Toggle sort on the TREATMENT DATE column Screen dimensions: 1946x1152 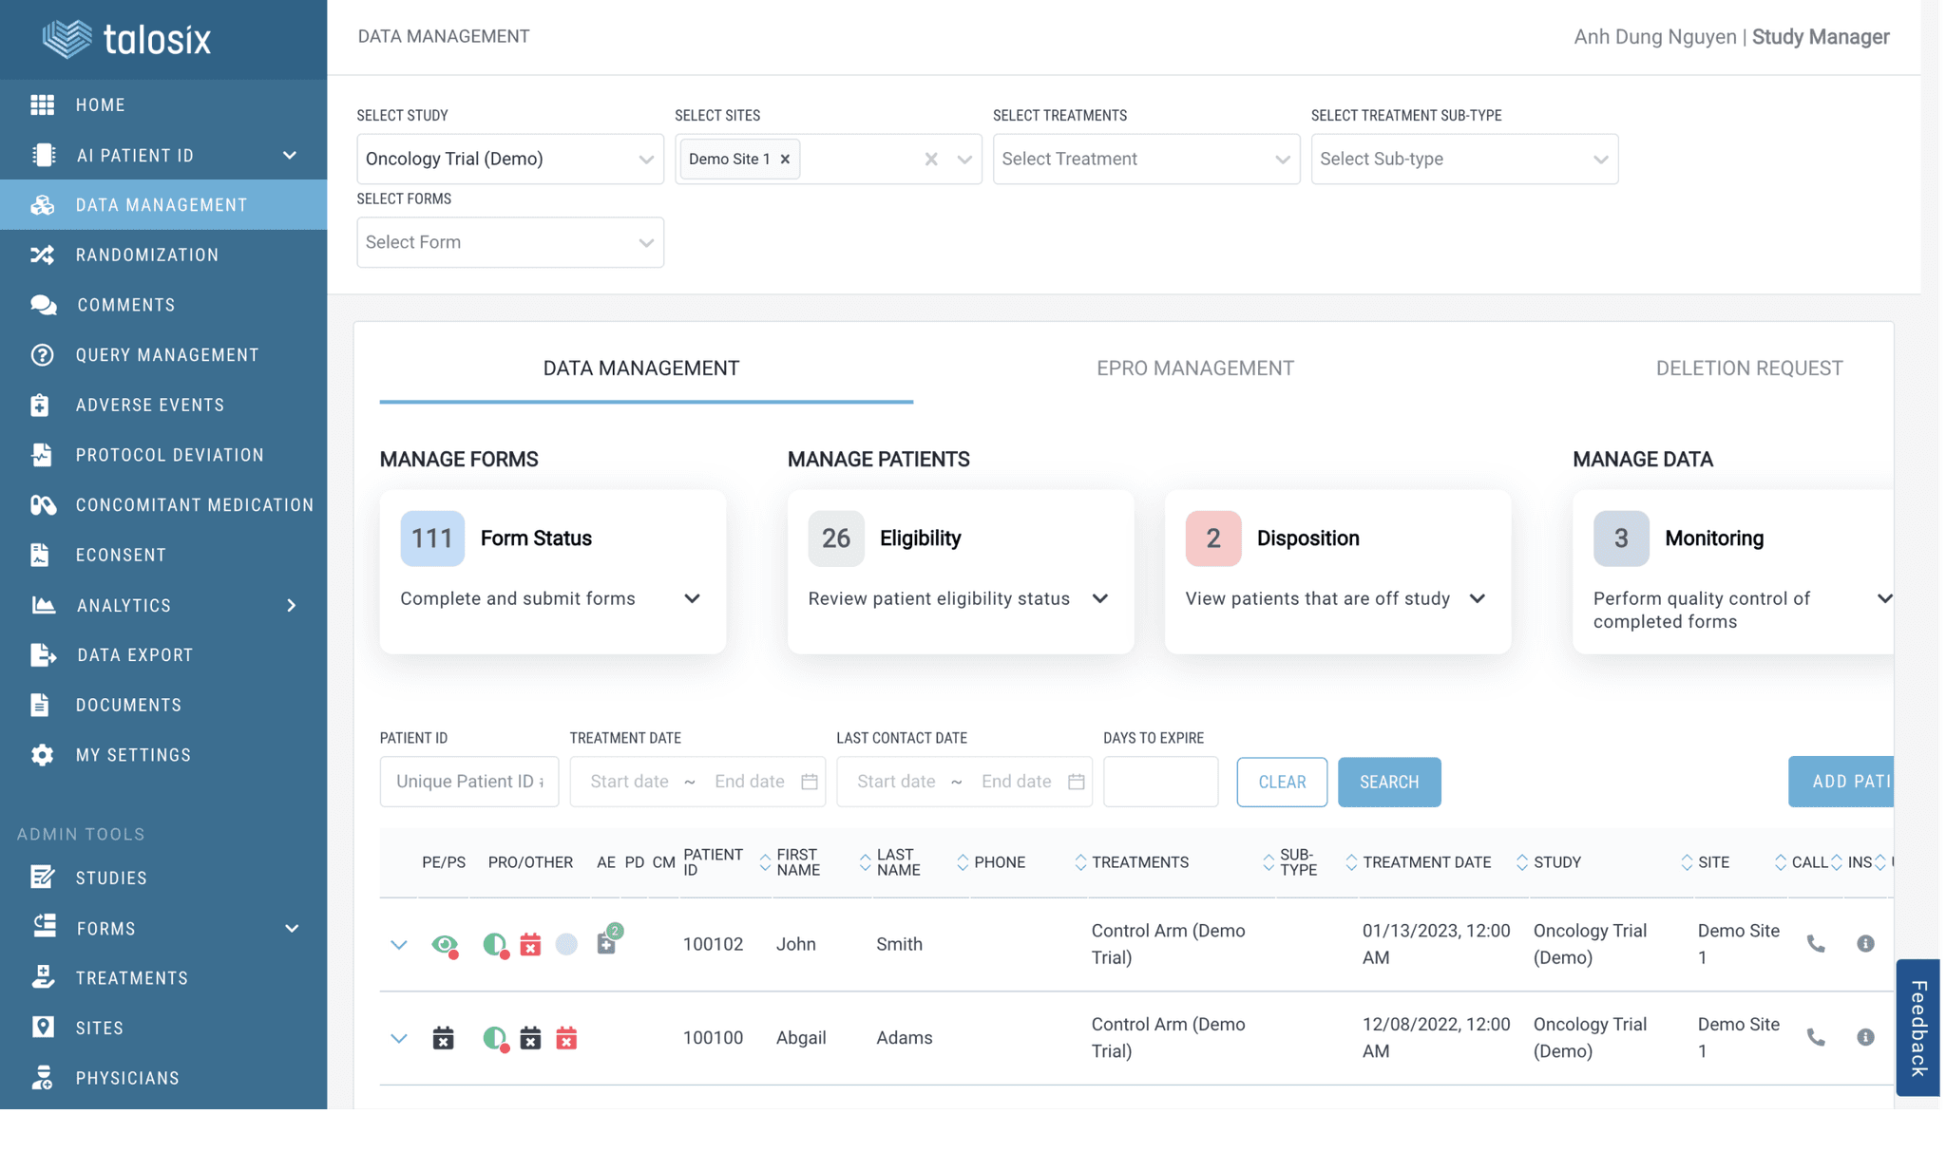(1352, 861)
